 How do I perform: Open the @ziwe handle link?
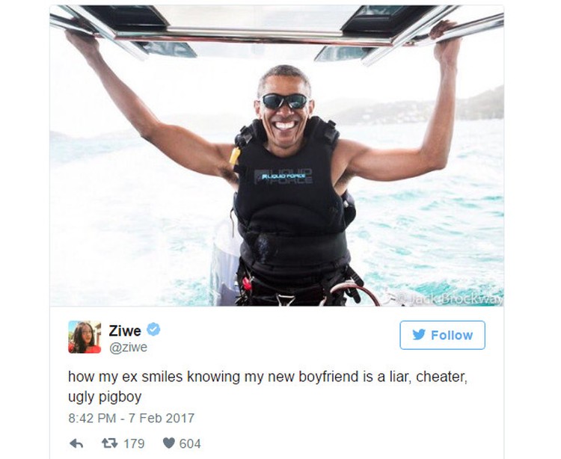128,348
